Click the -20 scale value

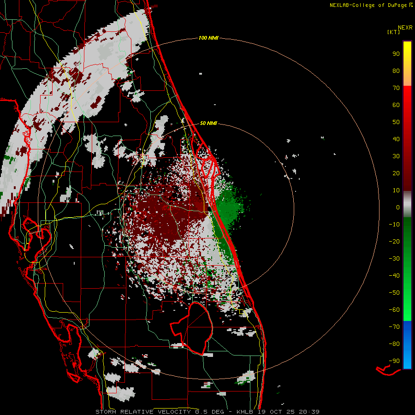(394, 241)
